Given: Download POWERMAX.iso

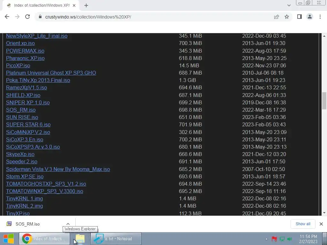Looking at the screenshot, I should coord(25,51).
